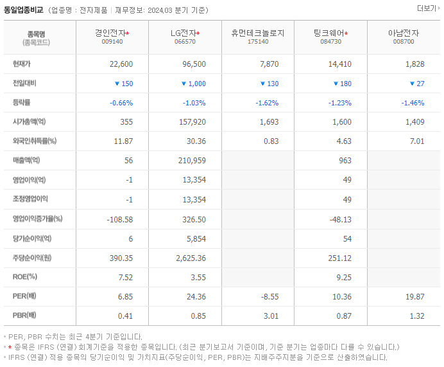This screenshot has width=444, height=367.
Task: Click 팅크웨어 revenue 963
Action: pos(345,161)
